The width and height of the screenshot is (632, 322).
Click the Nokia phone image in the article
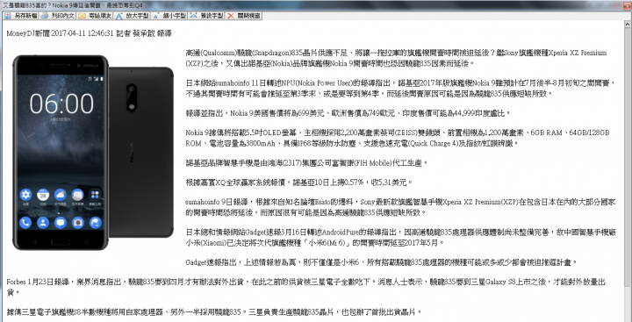point(93,153)
